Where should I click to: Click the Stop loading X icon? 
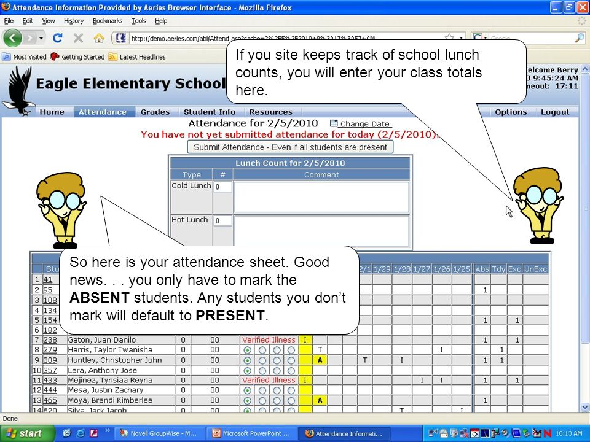pos(78,38)
